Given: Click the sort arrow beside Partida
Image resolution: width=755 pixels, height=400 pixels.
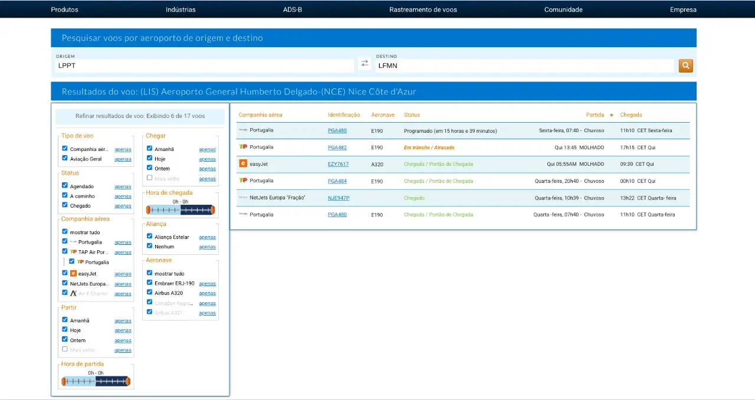Looking at the screenshot, I should pos(612,115).
